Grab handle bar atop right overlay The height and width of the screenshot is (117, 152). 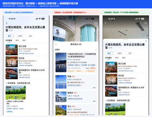126,40
